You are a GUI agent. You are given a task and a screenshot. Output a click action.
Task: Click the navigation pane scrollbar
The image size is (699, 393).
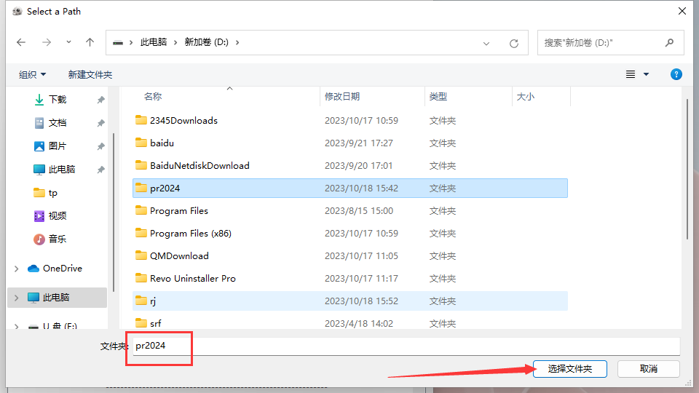click(114, 212)
